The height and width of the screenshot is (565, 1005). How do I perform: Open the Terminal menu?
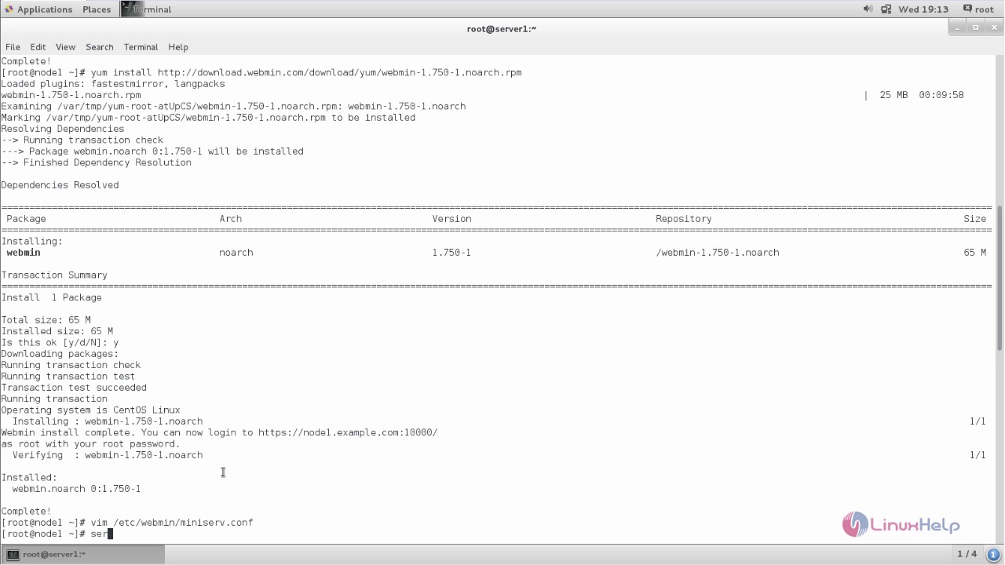pos(141,47)
